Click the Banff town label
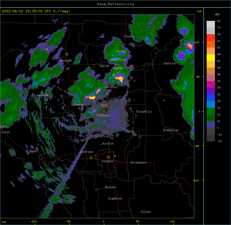Screen dimensions: 231x225 click(x=33, y=152)
